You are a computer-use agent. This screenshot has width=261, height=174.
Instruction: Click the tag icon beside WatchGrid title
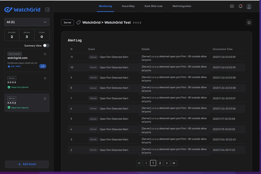78,23
